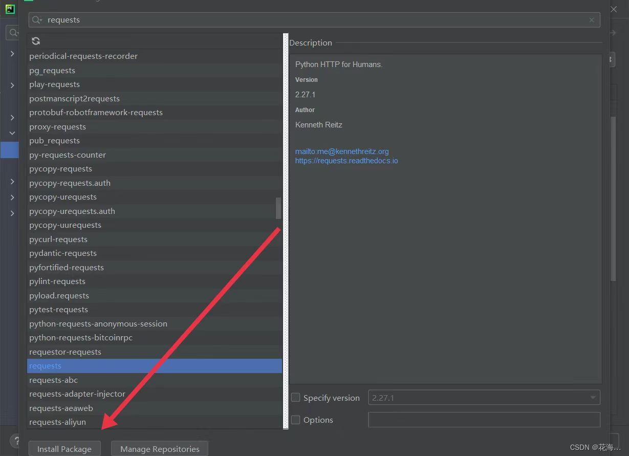This screenshot has width=629, height=456.
Task: Select pycopy-requests.auth package
Action: [x=155, y=183]
